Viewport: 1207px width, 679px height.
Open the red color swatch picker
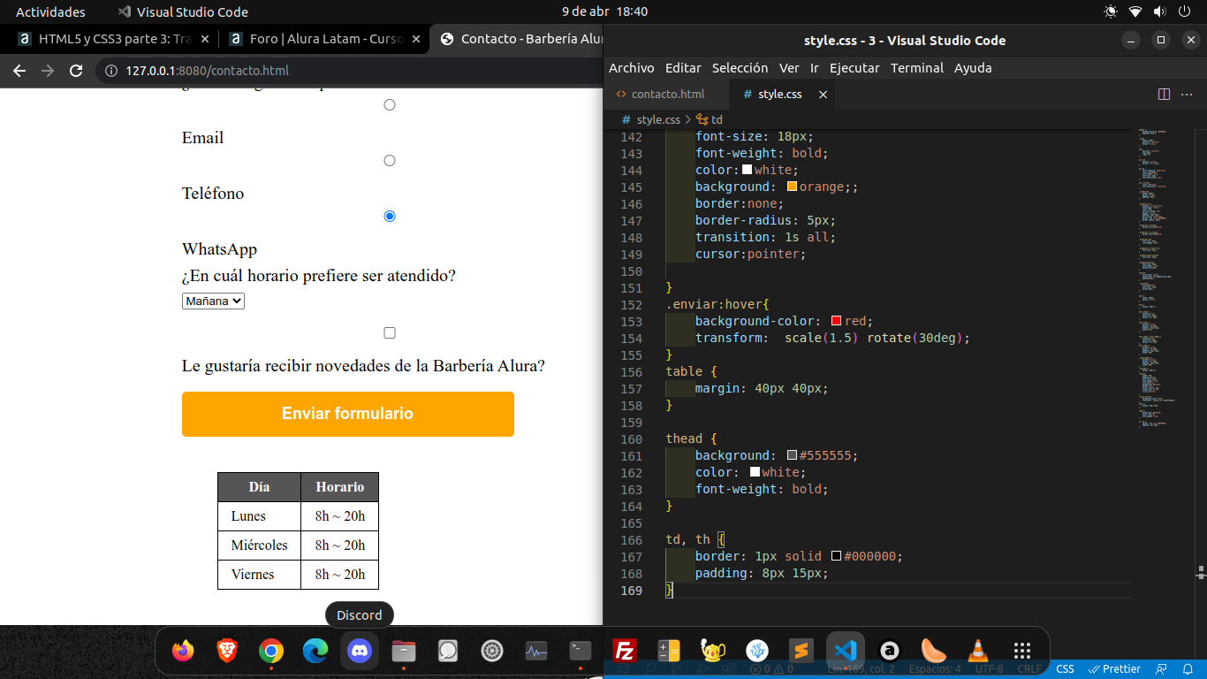pyautogui.click(x=836, y=321)
